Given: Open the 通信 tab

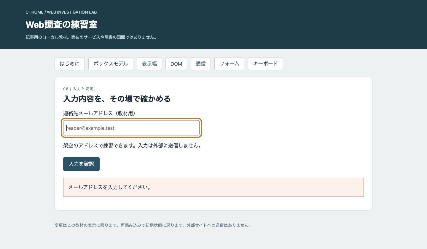Looking at the screenshot, I should pos(201,64).
